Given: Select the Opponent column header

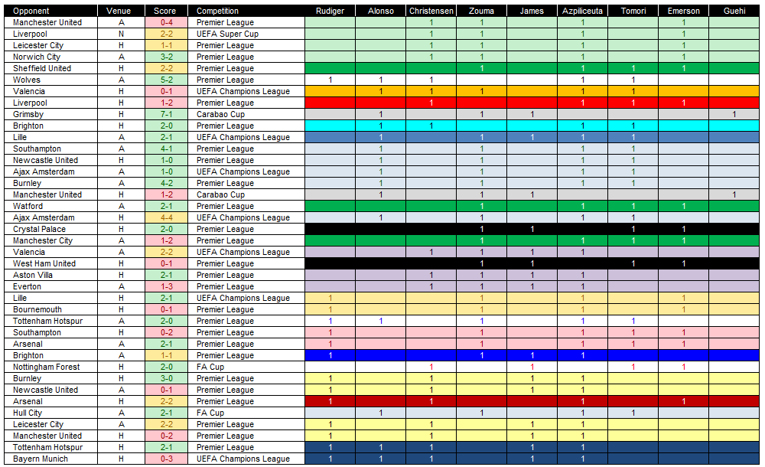Looking at the screenshot, I should [x=50, y=11].
